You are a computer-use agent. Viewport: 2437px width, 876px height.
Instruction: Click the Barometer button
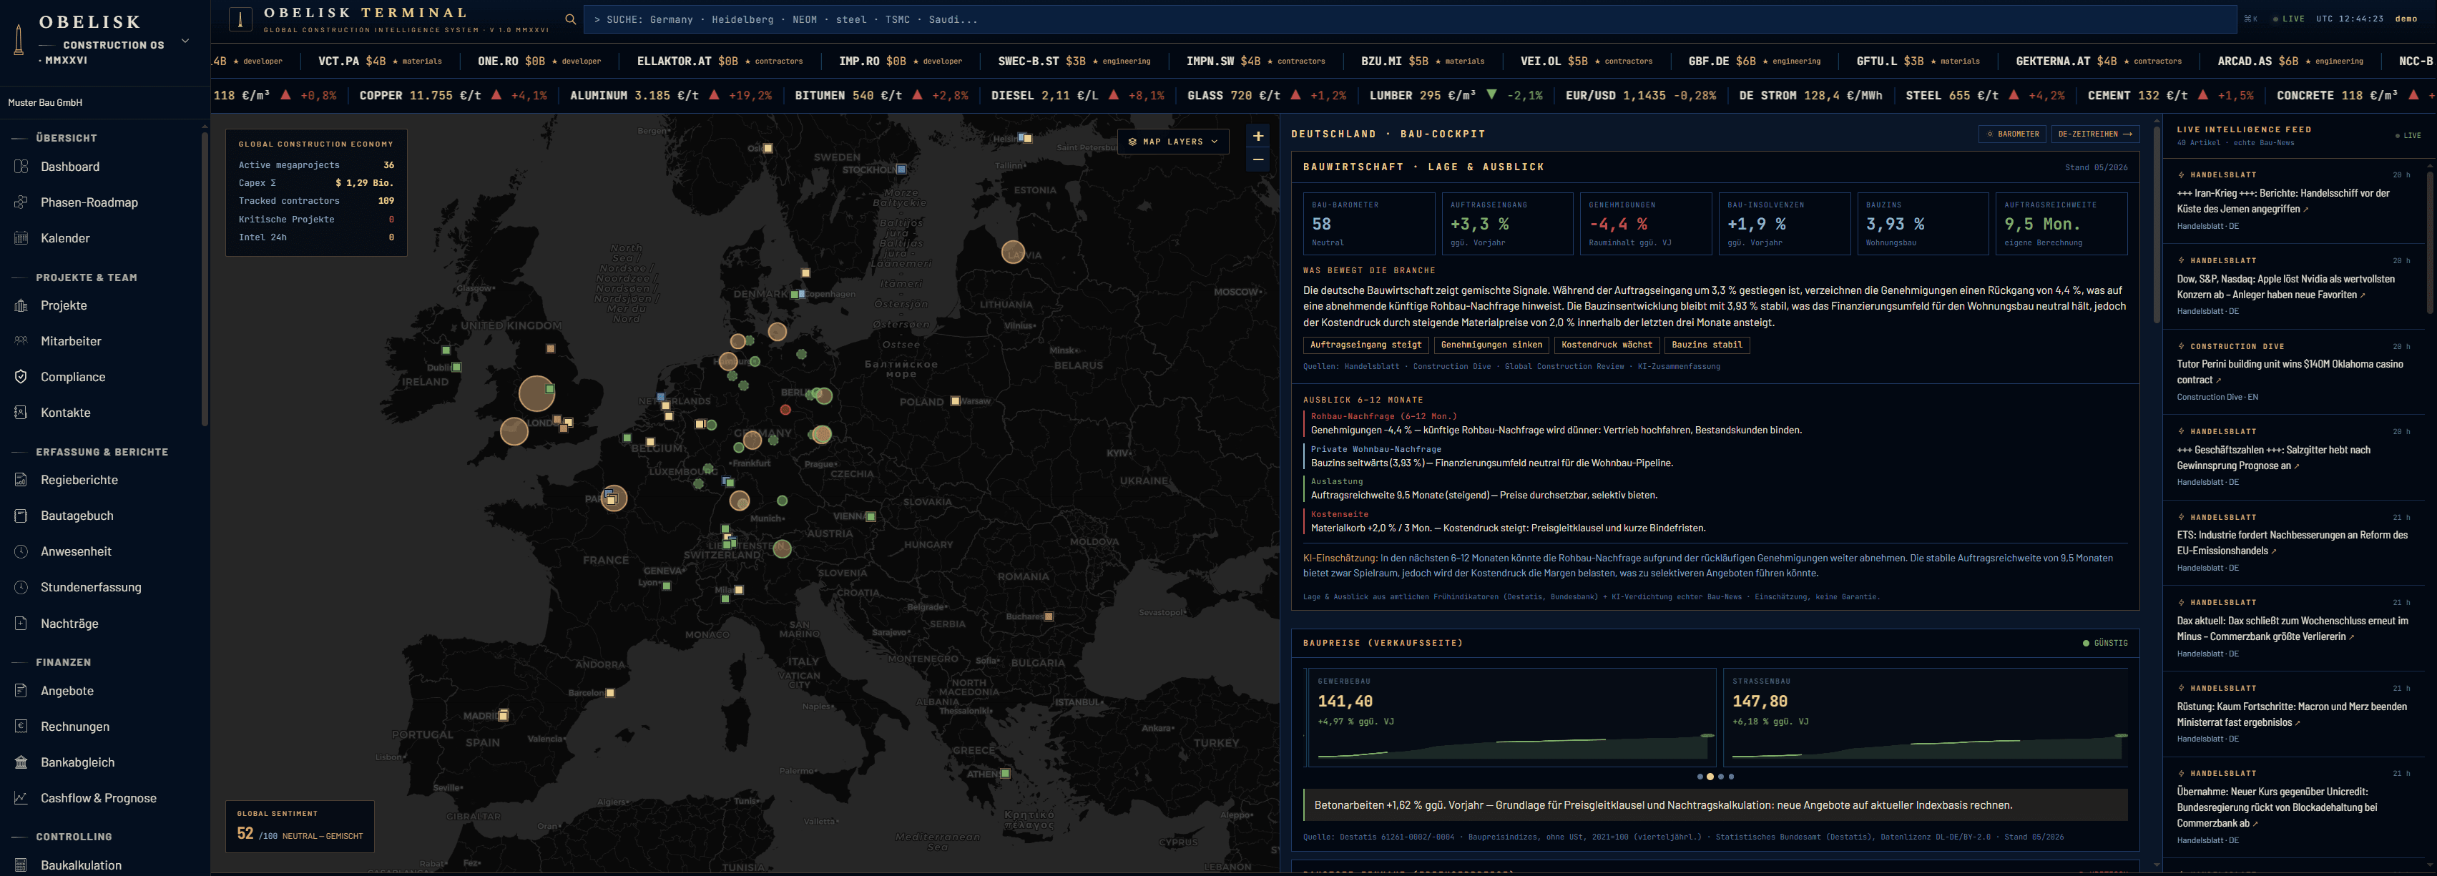click(2012, 134)
